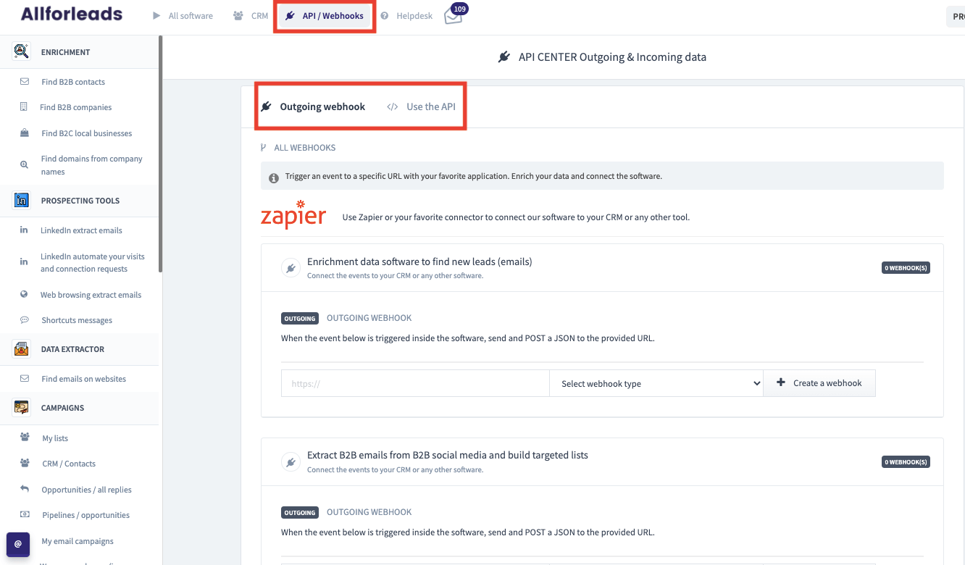Click the plug icon beside Extract B2B emails

[291, 462]
